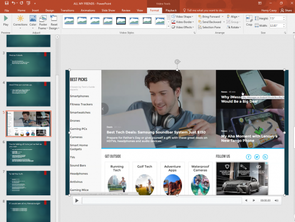Click Move Forward step button in video controls
295x222 pixels.
click(254, 200)
